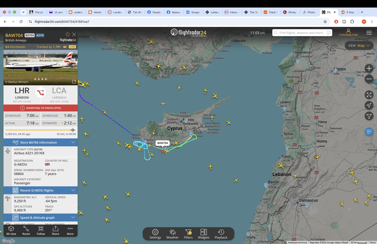
Task: Switch to the Google Calendar tab
Action: tap(193, 12)
